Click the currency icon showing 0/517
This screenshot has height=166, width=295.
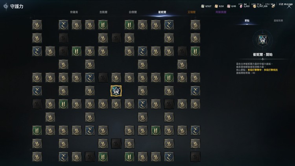coord(203,6)
